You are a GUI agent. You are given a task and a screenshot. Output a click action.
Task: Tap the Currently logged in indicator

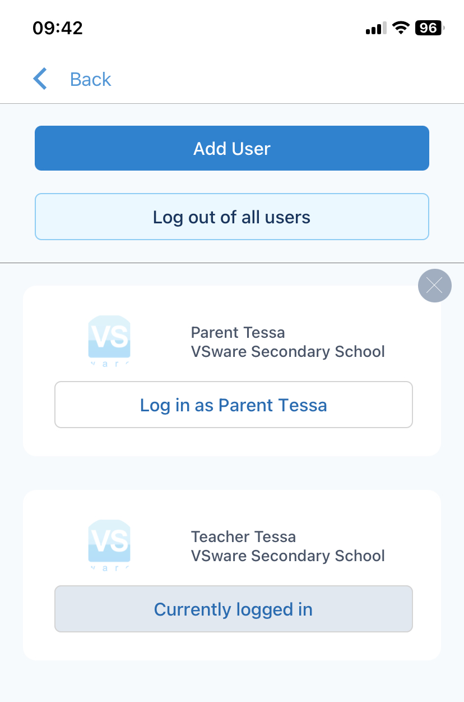[x=233, y=609]
